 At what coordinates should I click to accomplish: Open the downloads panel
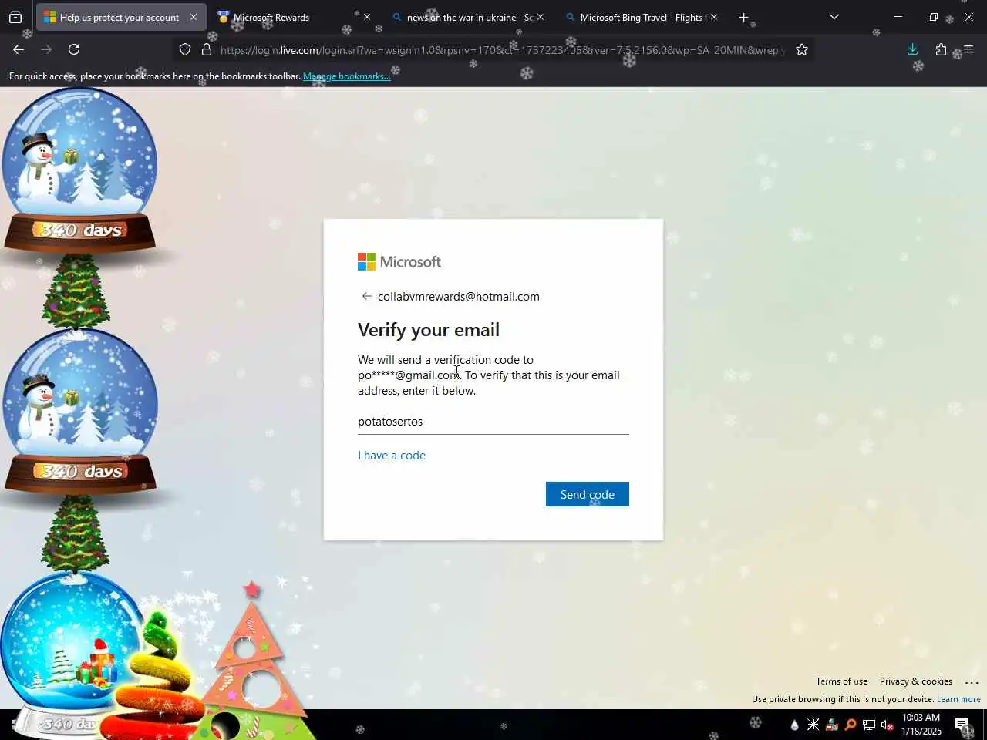(913, 49)
